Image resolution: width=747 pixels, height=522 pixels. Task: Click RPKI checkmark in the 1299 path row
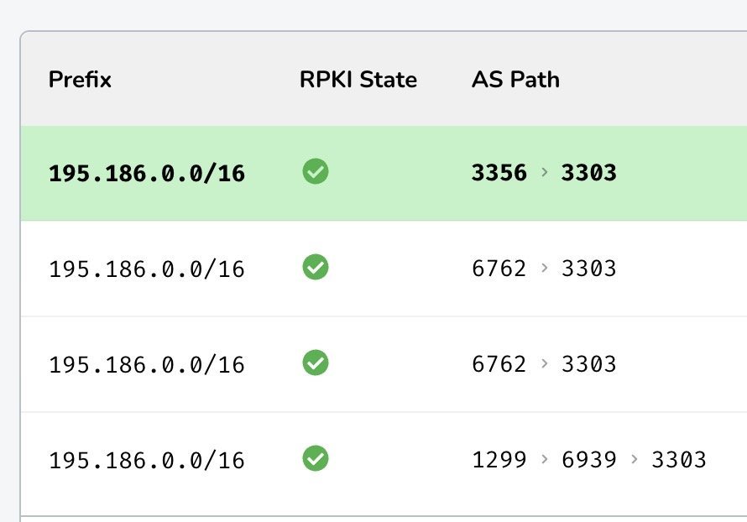click(x=316, y=459)
